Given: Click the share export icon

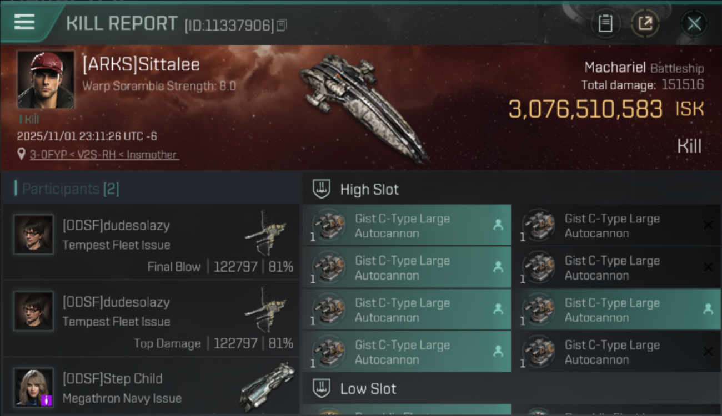Looking at the screenshot, I should click(645, 23).
